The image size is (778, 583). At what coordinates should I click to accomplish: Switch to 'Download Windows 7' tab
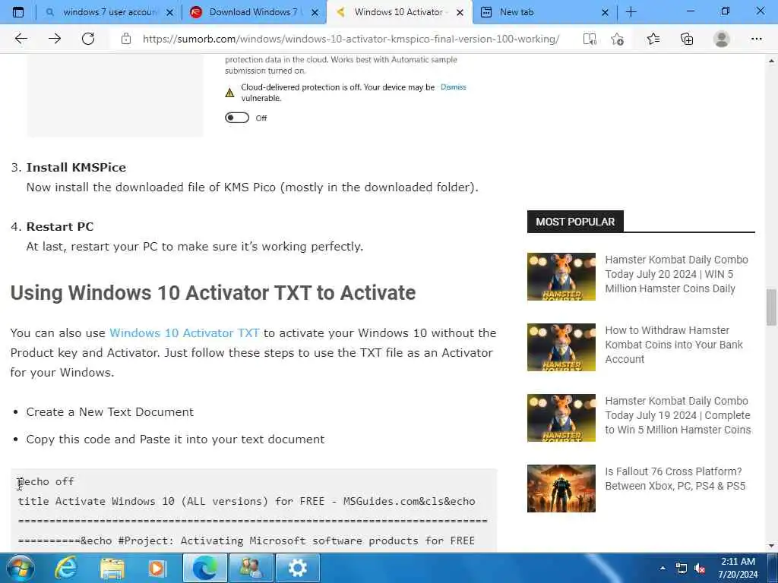tap(254, 12)
